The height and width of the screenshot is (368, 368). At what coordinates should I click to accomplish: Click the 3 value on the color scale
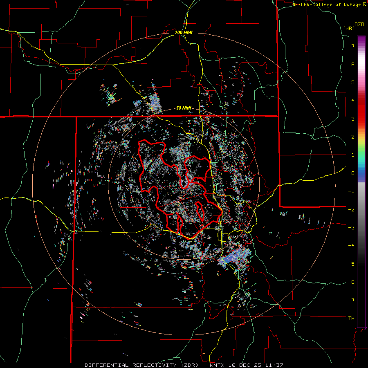[x=353, y=119]
